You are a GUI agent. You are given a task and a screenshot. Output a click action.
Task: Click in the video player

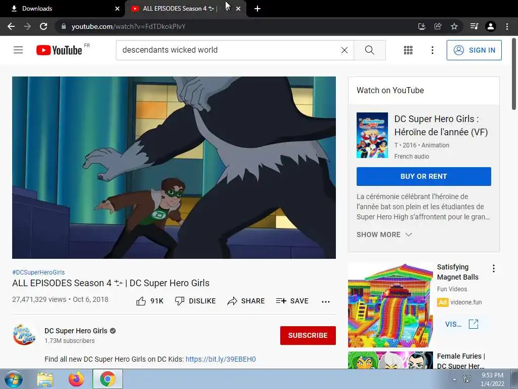pyautogui.click(x=174, y=167)
